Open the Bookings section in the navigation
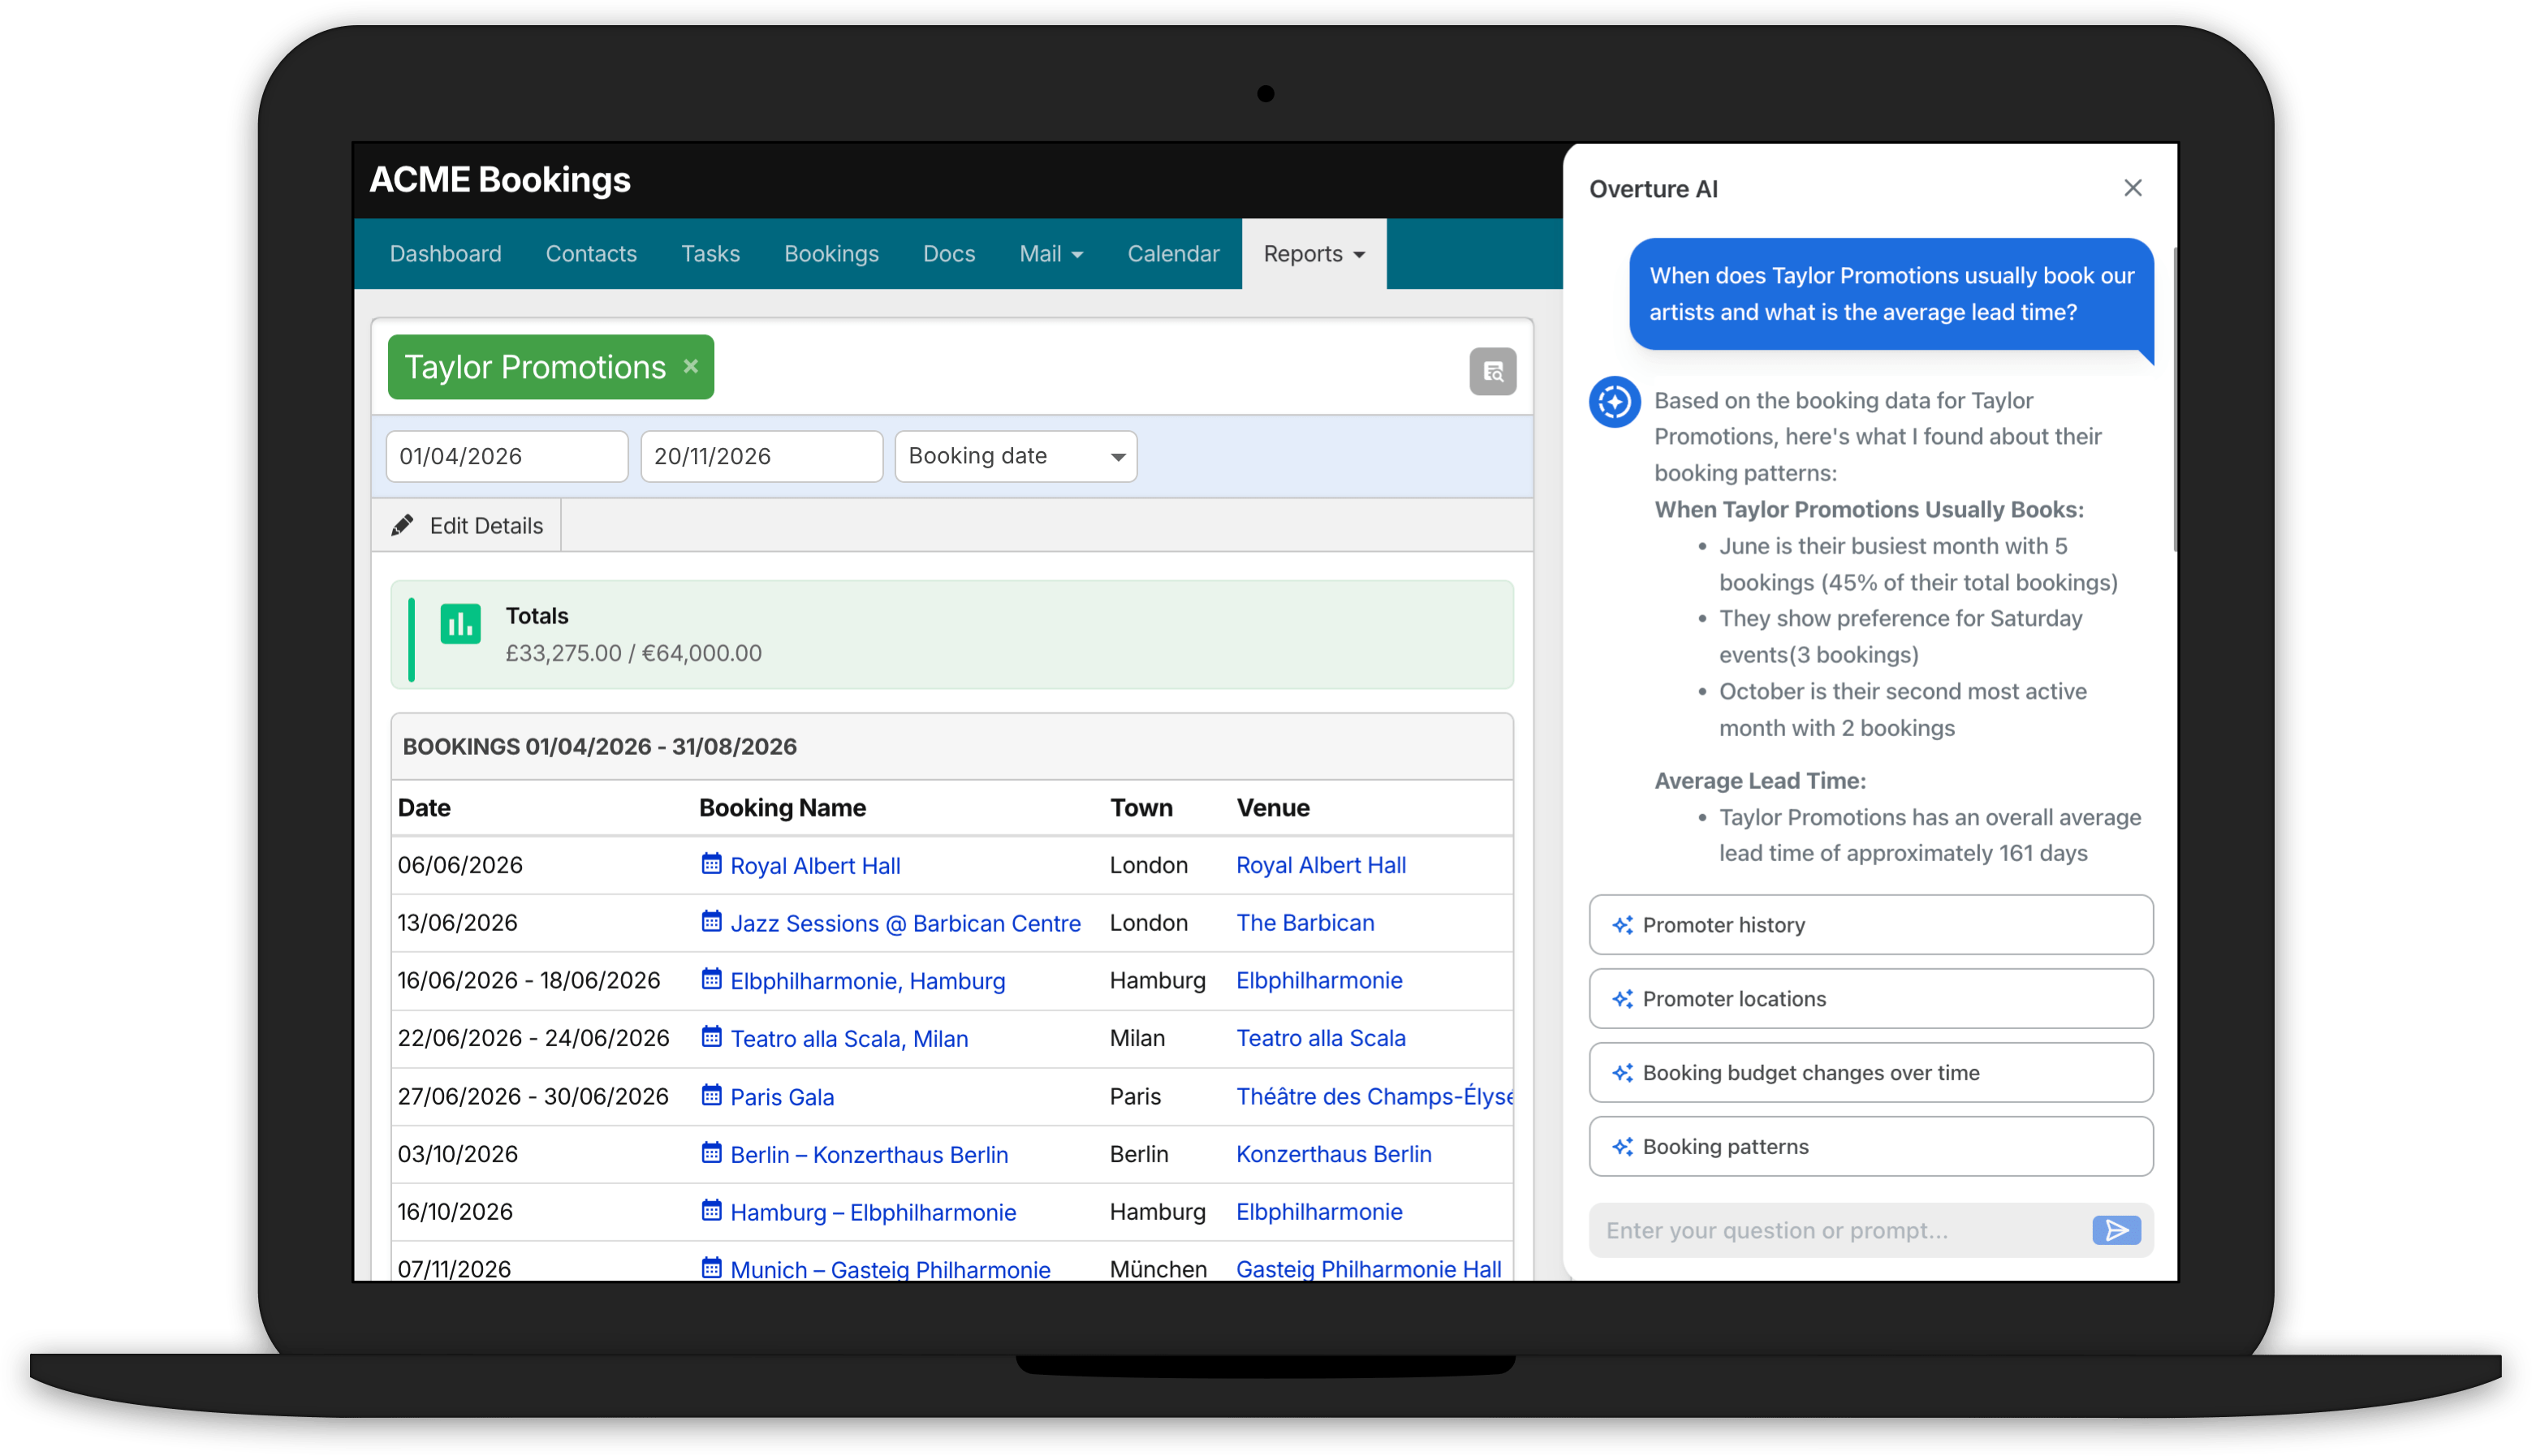 (x=831, y=253)
